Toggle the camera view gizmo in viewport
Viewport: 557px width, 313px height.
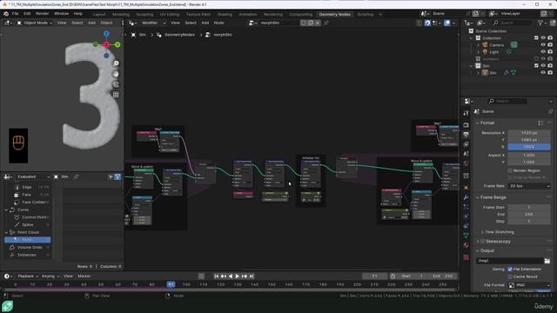[x=116, y=84]
